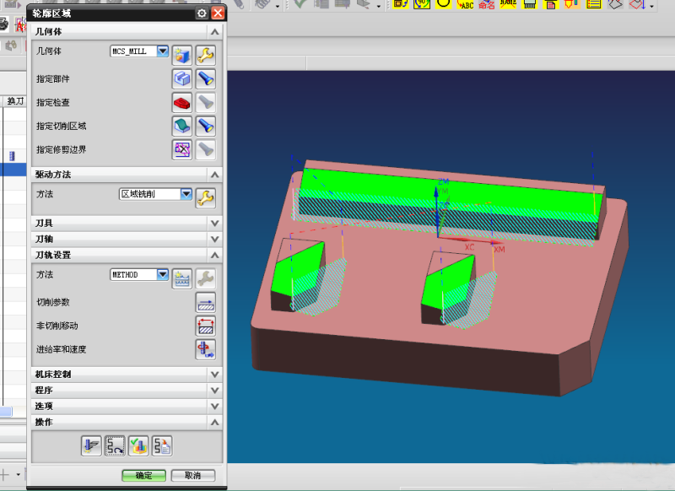Click the 确定 (OK) button
675x491 pixels.
[x=143, y=476]
